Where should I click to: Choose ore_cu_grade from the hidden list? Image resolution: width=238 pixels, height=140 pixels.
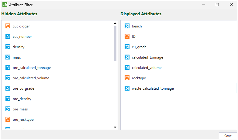coord(23,88)
